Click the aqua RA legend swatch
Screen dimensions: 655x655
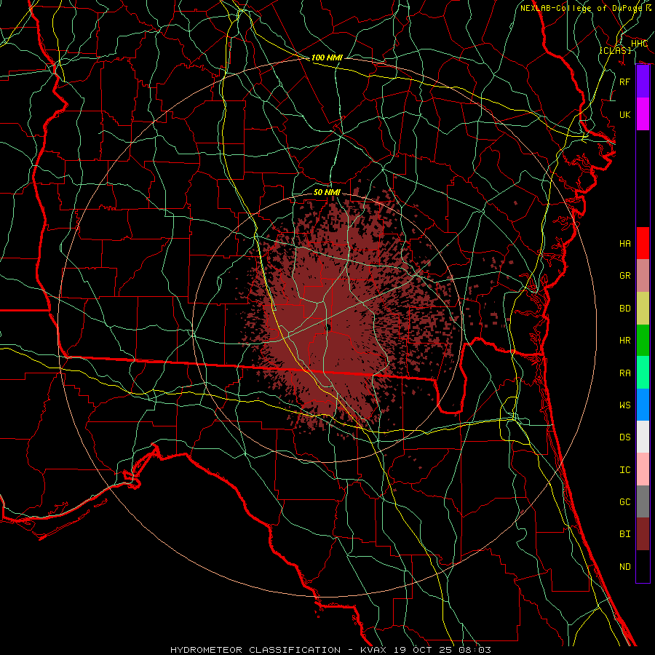pyautogui.click(x=643, y=373)
